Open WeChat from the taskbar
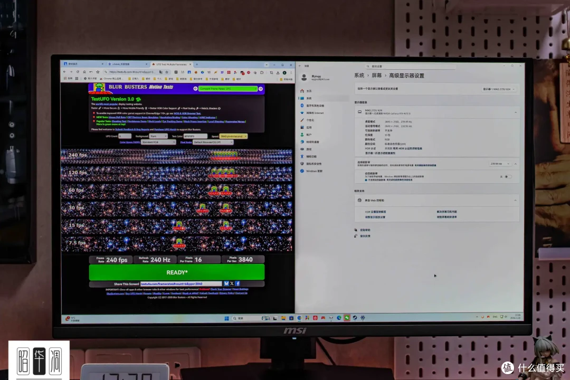 coord(347,318)
